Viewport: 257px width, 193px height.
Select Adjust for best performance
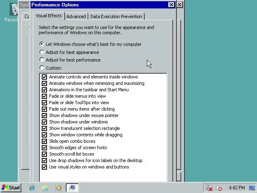point(70,60)
